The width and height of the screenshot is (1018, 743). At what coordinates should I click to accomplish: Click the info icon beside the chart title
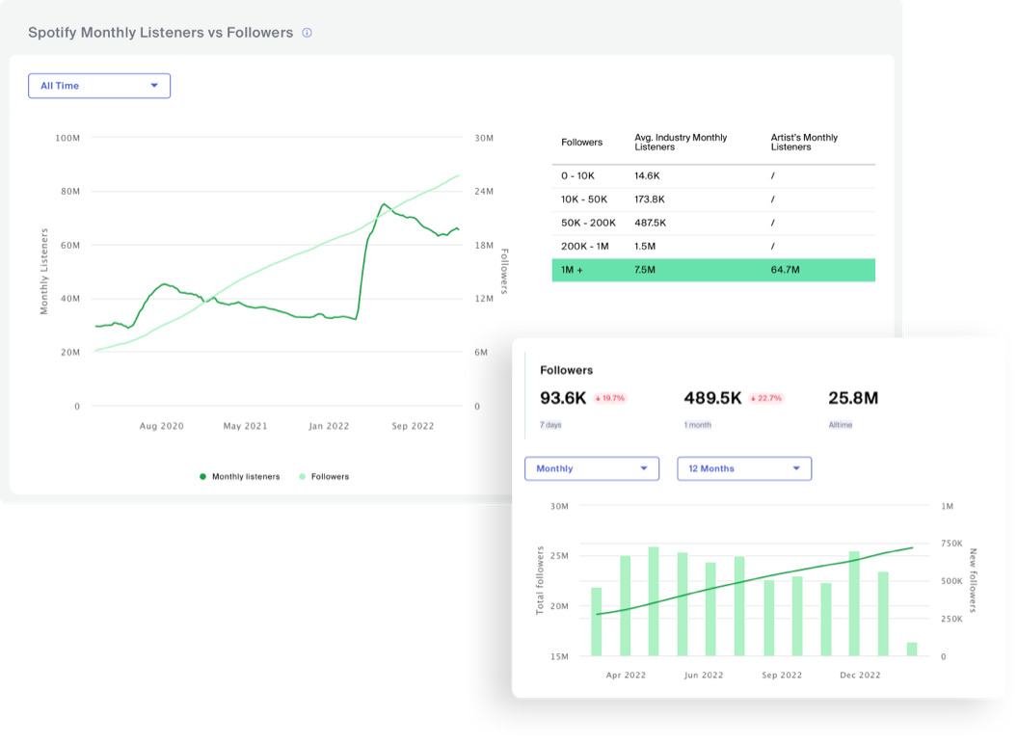(307, 32)
